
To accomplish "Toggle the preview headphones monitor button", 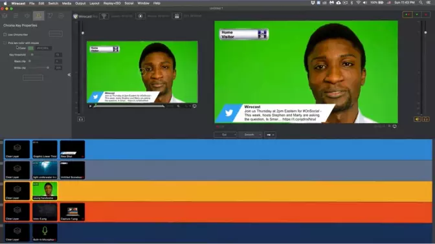I will pyautogui.click(x=81, y=119).
